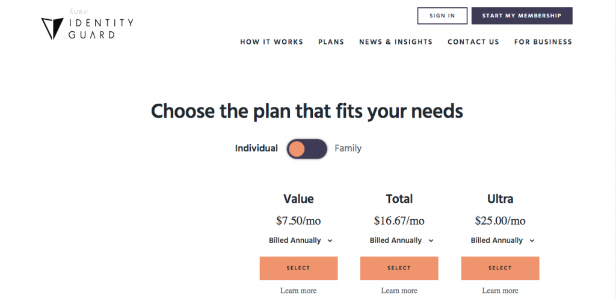The height and width of the screenshot is (299, 616).
Task: Open the Total plan Billed Annually dropdown
Action: click(x=401, y=241)
